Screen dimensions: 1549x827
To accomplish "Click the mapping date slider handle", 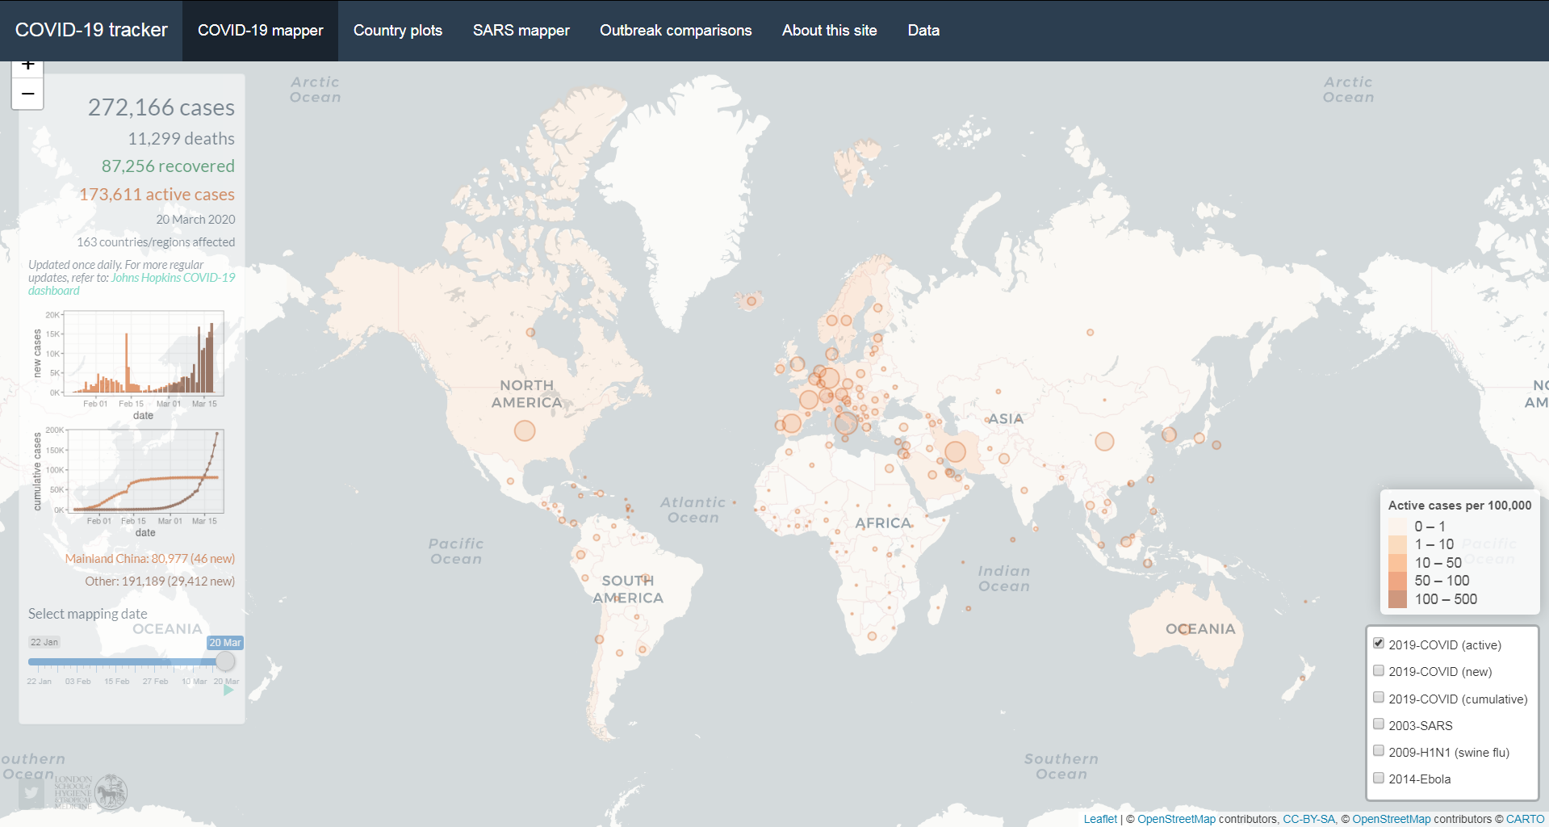I will pyautogui.click(x=225, y=661).
